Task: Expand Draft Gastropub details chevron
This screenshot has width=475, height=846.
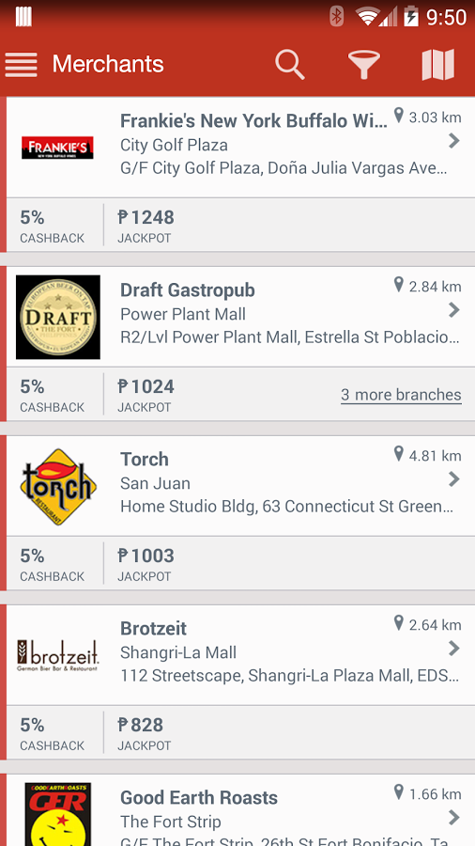Action: pyautogui.click(x=454, y=309)
